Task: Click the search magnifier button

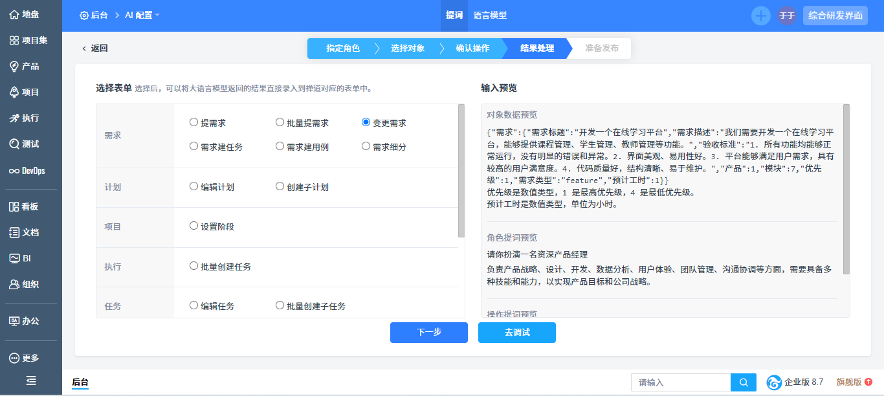Action: click(744, 382)
